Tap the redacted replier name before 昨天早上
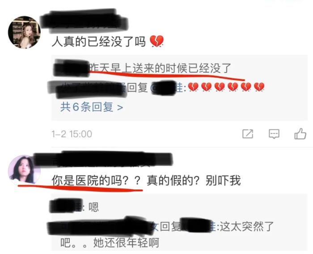Image resolution: width=313 pixels, height=254 pixels. coord(71,68)
